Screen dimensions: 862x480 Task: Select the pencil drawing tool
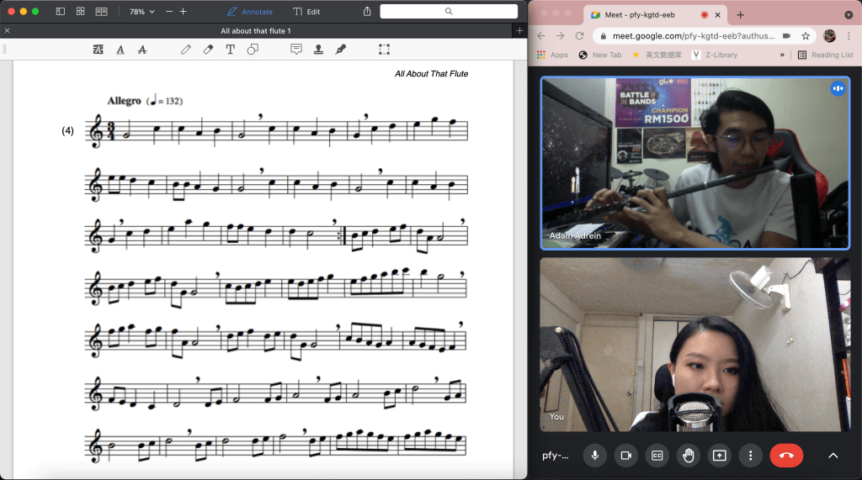pyautogui.click(x=186, y=50)
